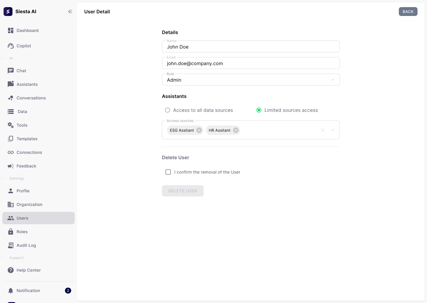Remove the ESG Assitant chip
This screenshot has height=303, width=427.
click(x=199, y=130)
